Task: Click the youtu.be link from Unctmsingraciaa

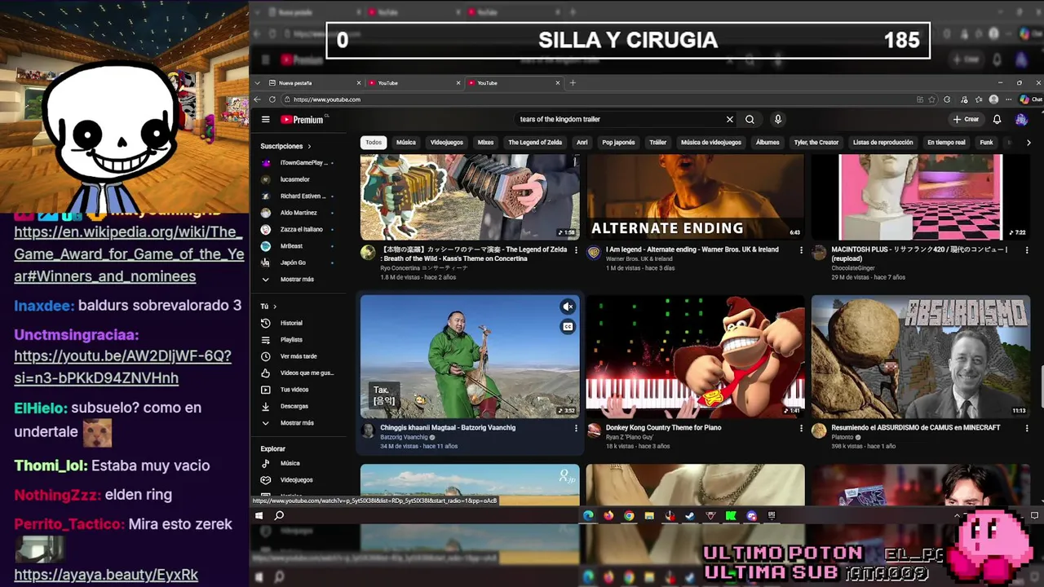Action: (122, 367)
